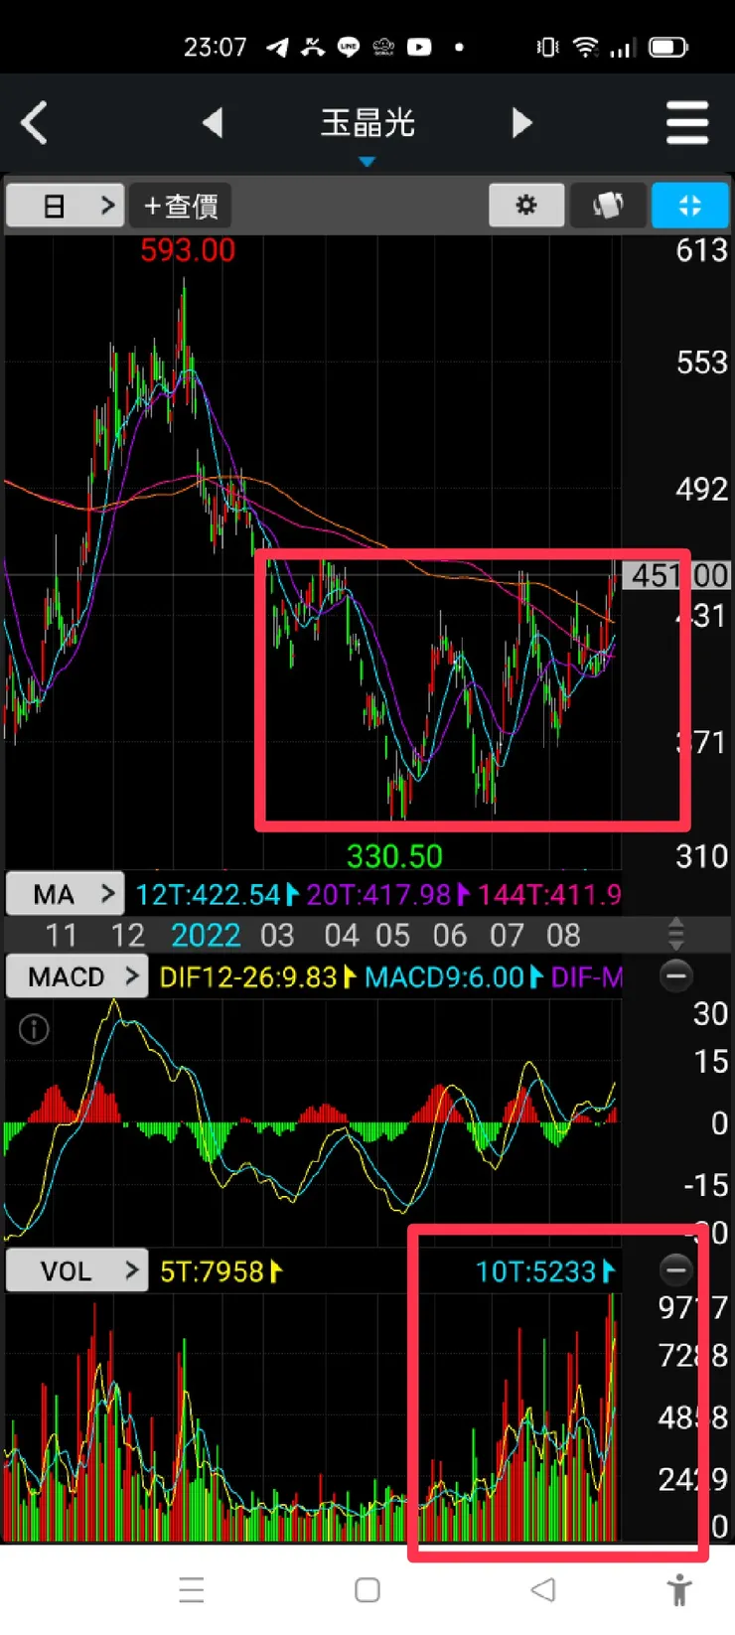Viewport: 735px width, 1635px height.
Task: Tap the LINE notification icon
Action: click(349, 47)
